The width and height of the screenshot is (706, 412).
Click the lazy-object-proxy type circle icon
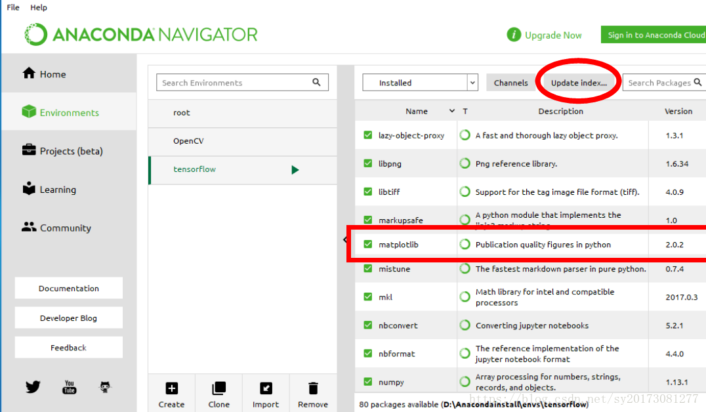[465, 135]
